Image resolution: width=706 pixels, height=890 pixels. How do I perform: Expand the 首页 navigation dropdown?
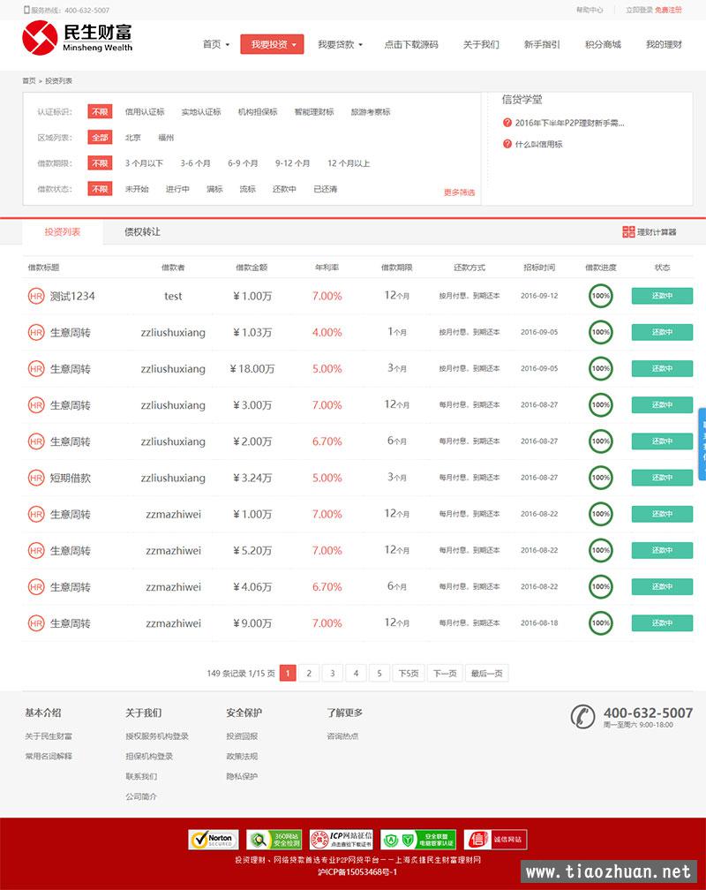point(216,44)
